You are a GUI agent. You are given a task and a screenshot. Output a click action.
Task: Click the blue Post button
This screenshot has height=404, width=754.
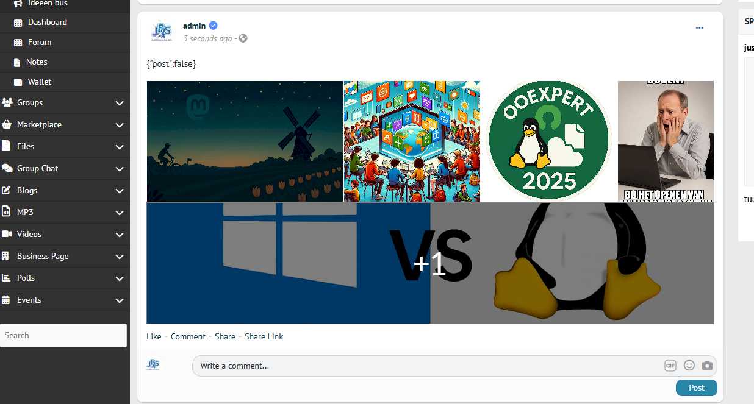tap(697, 388)
